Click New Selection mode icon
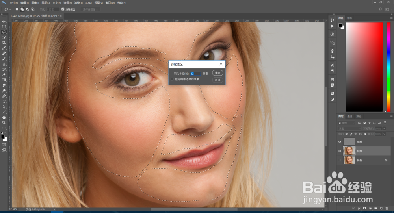Screen dimensions: 394x213 click(17, 9)
